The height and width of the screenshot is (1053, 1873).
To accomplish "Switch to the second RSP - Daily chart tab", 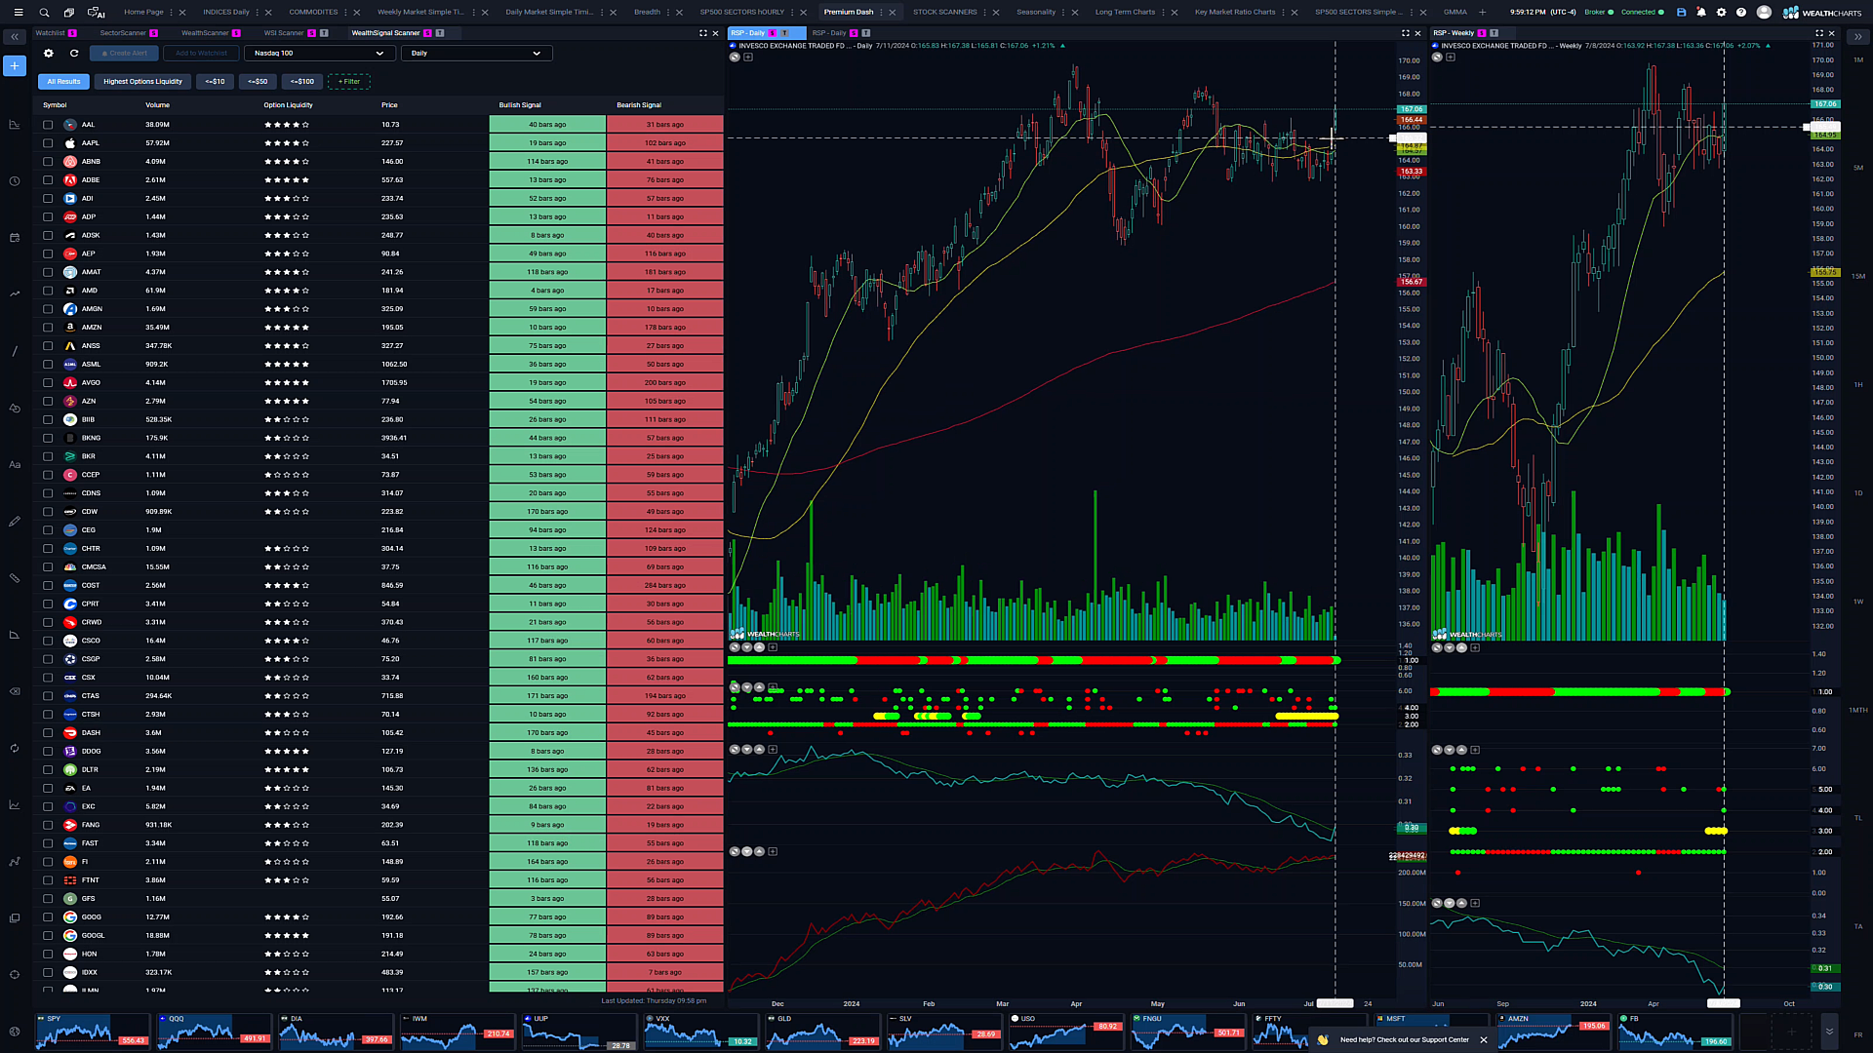I will point(829,33).
